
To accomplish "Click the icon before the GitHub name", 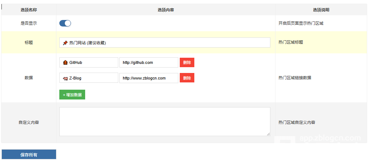I will [65, 62].
